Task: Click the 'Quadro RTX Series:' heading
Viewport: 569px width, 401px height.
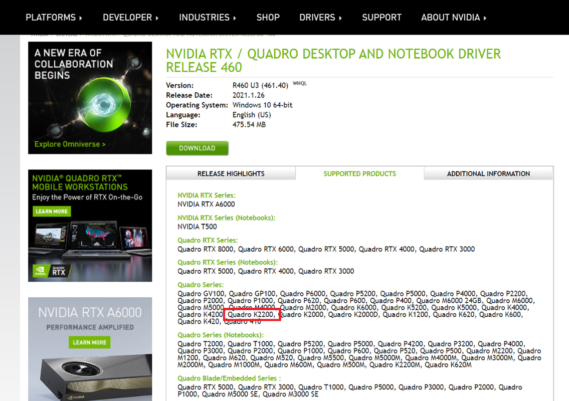Action: (208, 240)
